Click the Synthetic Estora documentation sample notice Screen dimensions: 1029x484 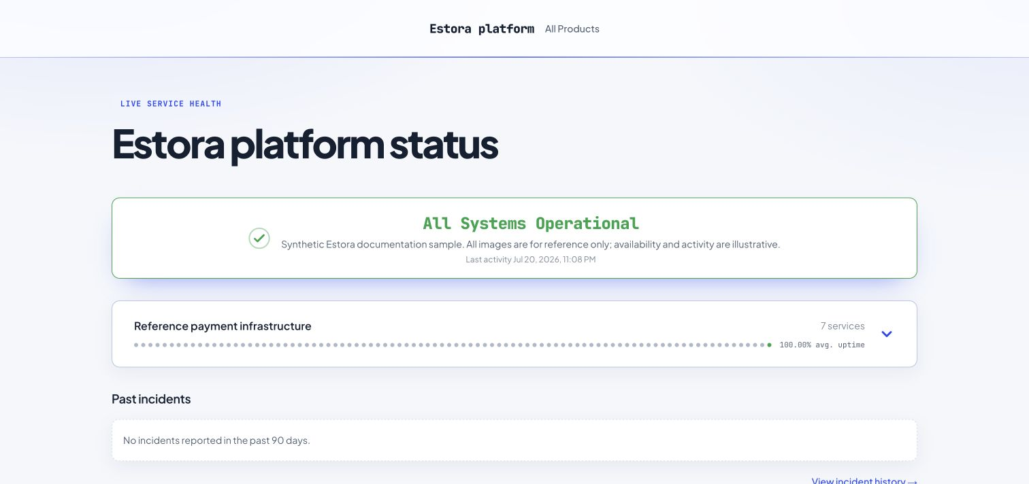coord(531,244)
